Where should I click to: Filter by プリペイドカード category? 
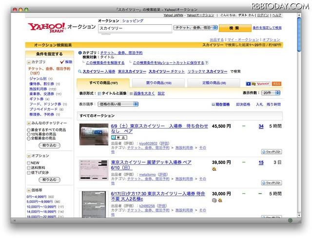tap(43, 109)
